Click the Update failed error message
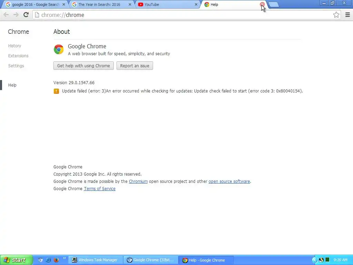This screenshot has width=353, height=265. pyautogui.click(x=182, y=91)
